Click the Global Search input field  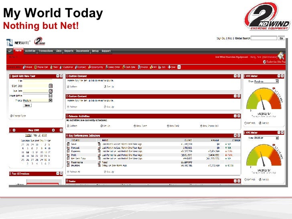[x=264, y=38]
